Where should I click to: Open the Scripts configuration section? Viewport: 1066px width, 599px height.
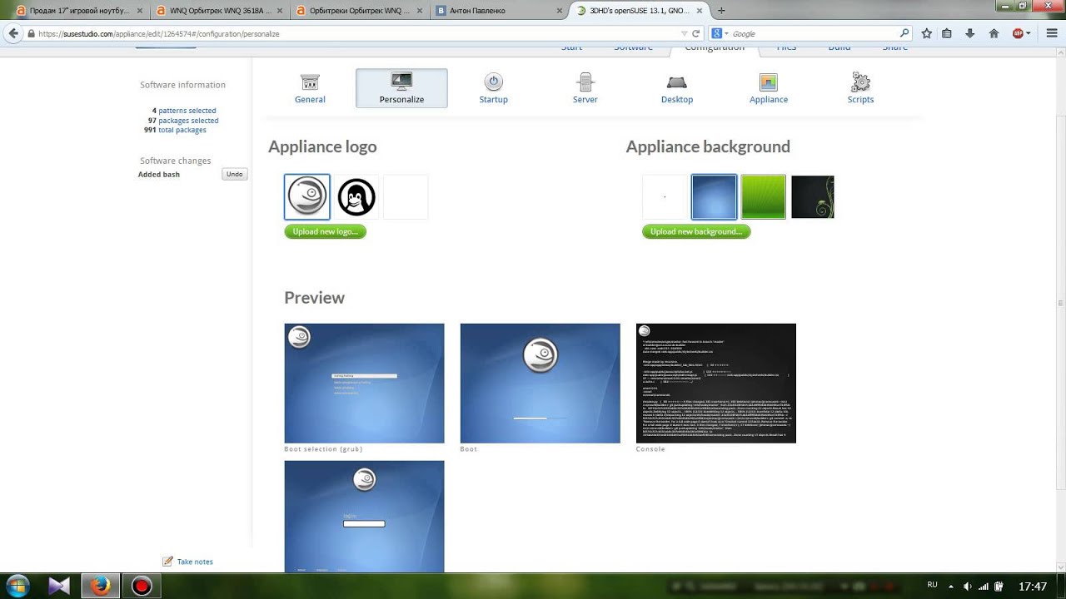tap(860, 88)
